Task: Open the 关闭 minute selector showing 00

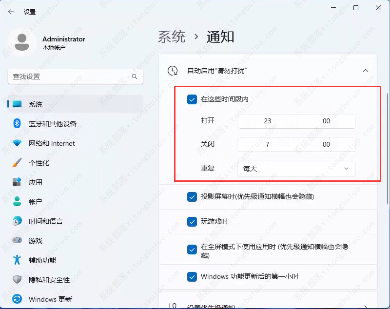Action: 326,144
